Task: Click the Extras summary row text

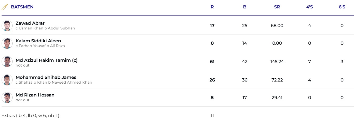Action: point(30,115)
